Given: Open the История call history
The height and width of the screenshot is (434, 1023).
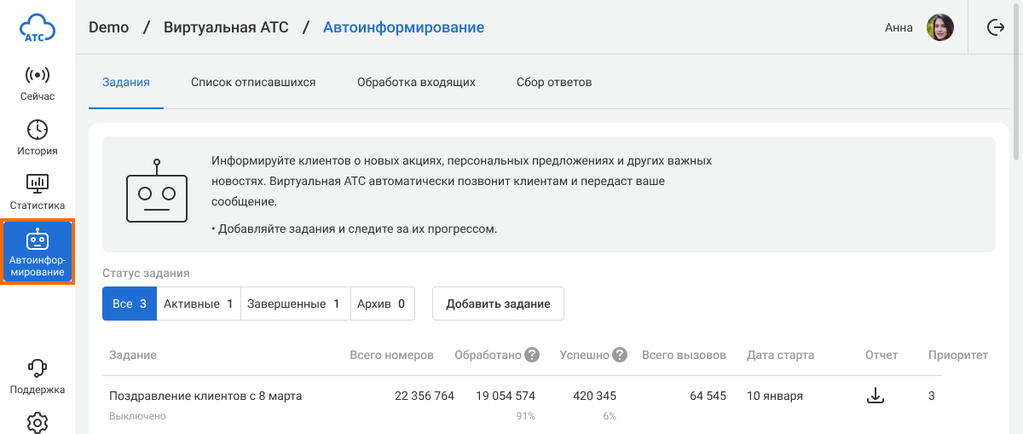Looking at the screenshot, I should (38, 138).
